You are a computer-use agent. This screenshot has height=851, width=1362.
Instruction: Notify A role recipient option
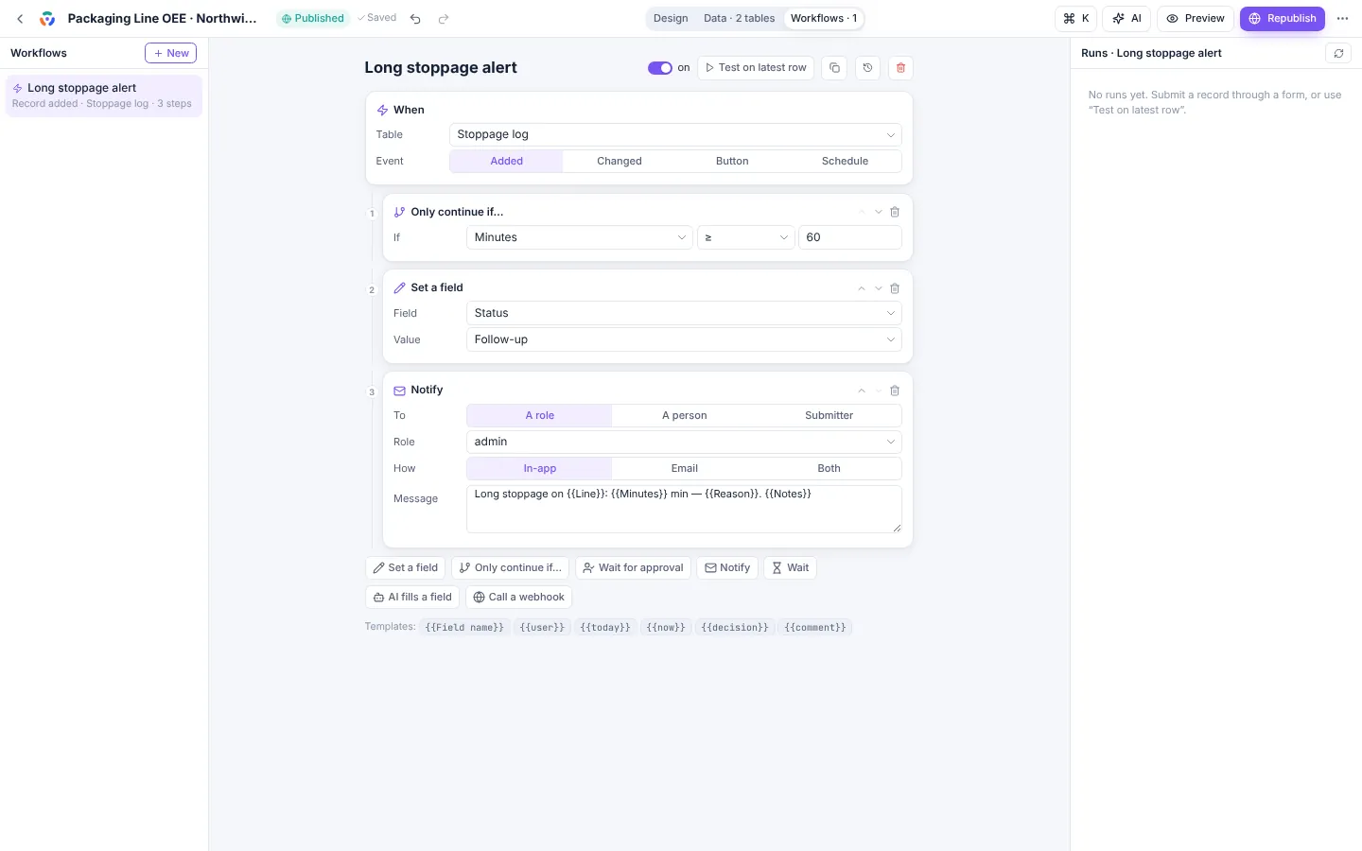(x=539, y=415)
